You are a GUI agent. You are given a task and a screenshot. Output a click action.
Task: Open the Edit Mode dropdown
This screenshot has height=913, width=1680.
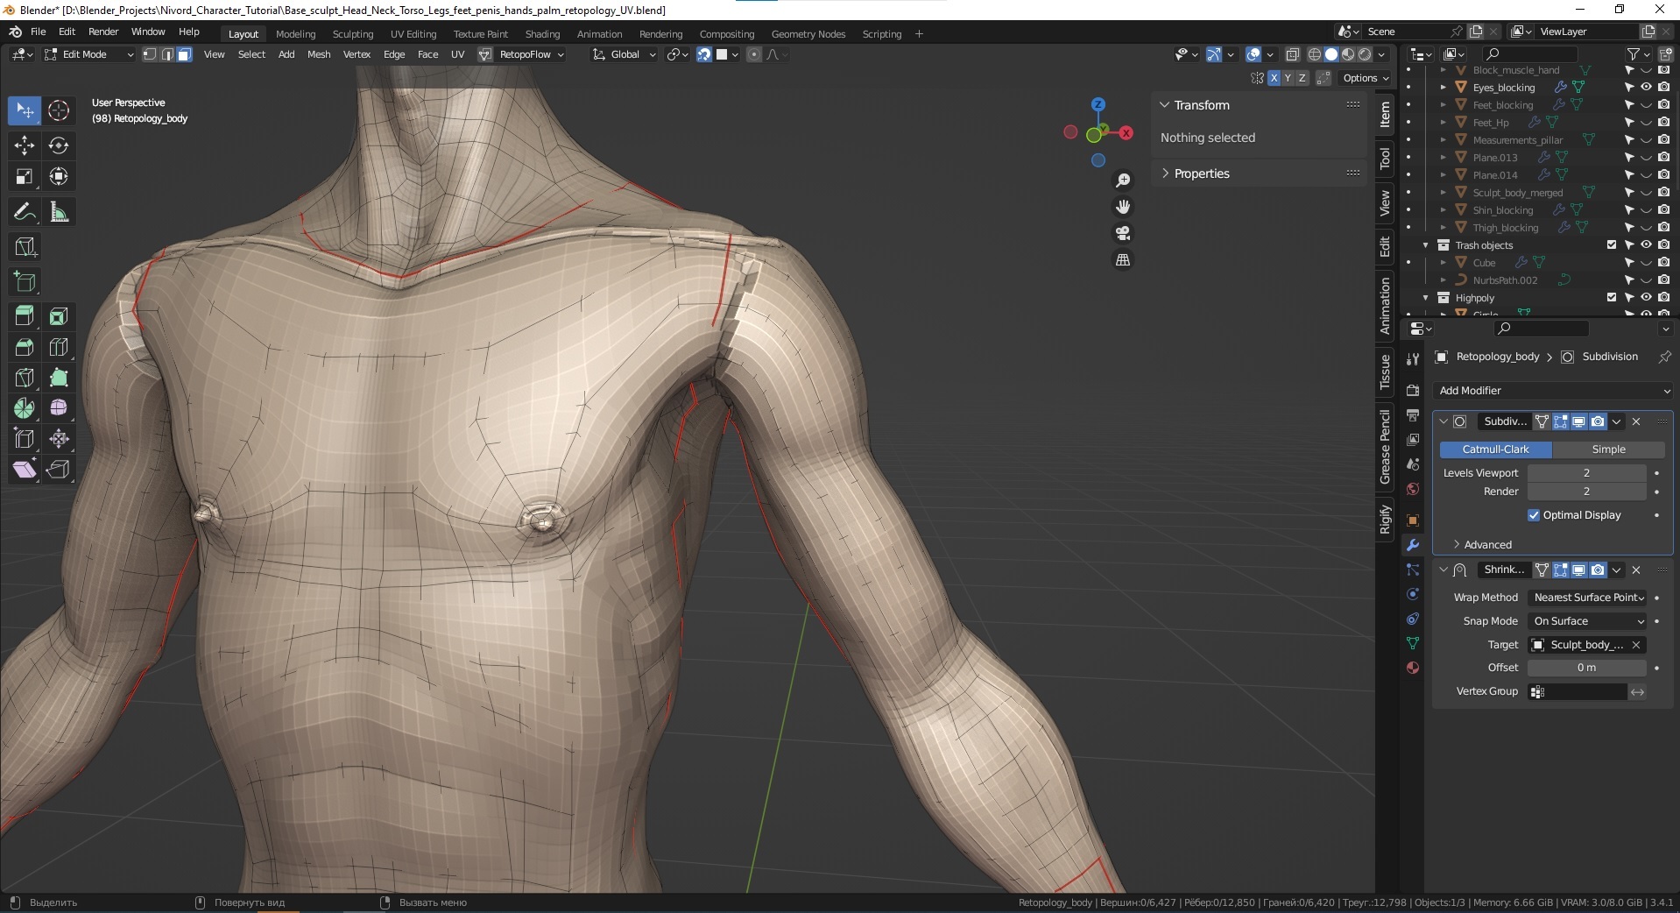pos(88,54)
